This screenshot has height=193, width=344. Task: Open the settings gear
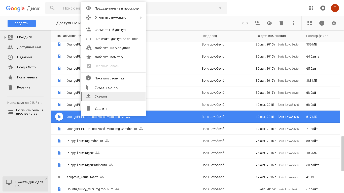point(334,23)
